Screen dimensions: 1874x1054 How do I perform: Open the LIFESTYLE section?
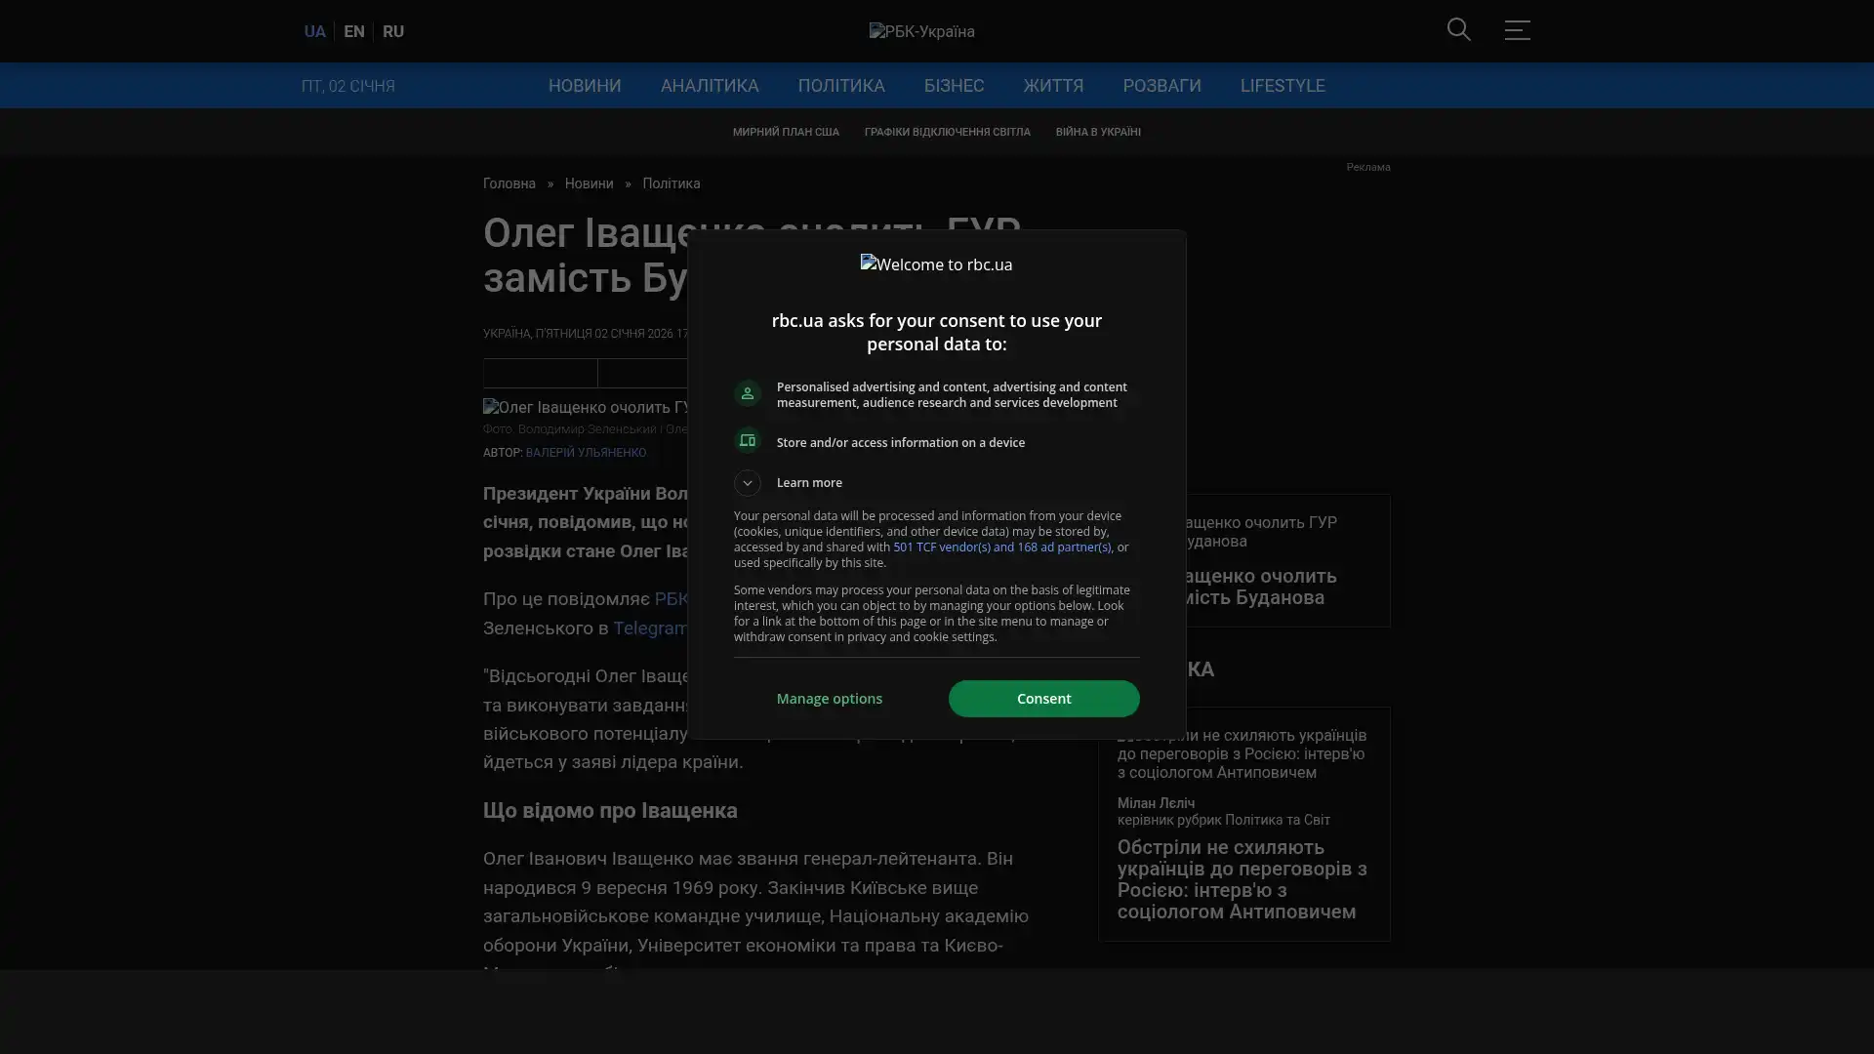click(1282, 86)
